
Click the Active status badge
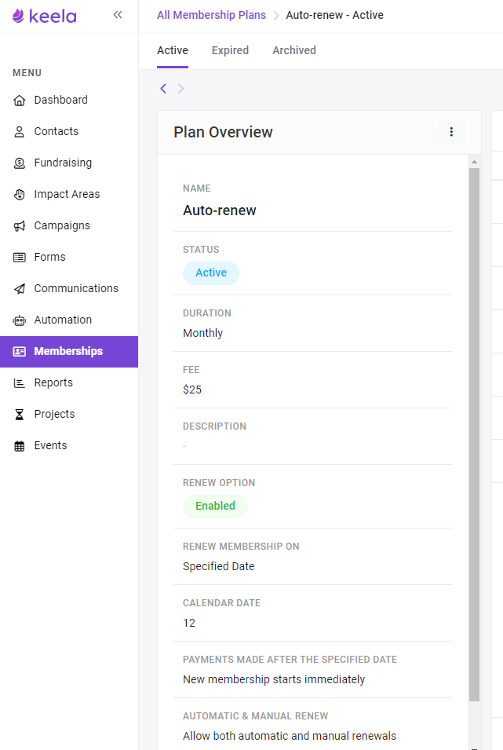211,273
